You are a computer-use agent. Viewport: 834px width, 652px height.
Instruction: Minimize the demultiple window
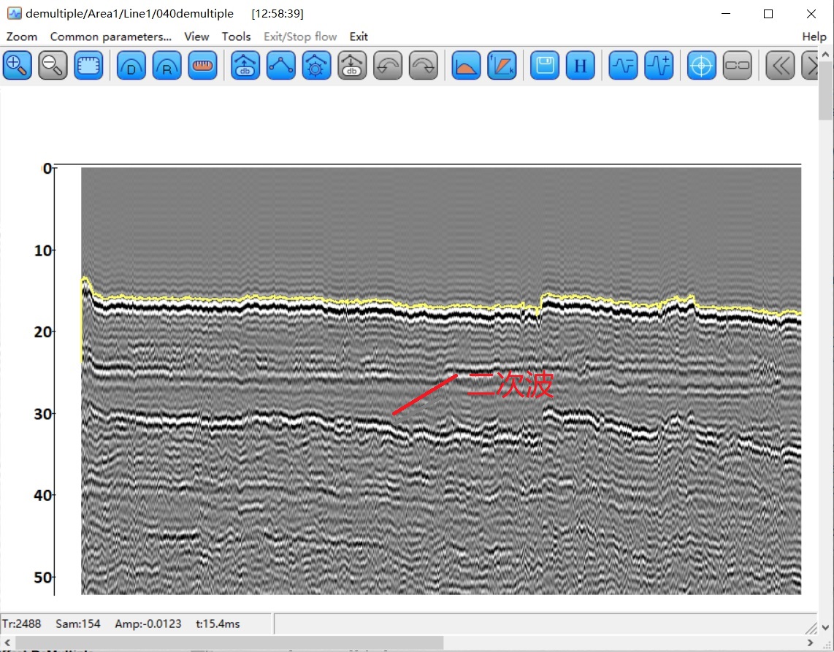coord(725,14)
